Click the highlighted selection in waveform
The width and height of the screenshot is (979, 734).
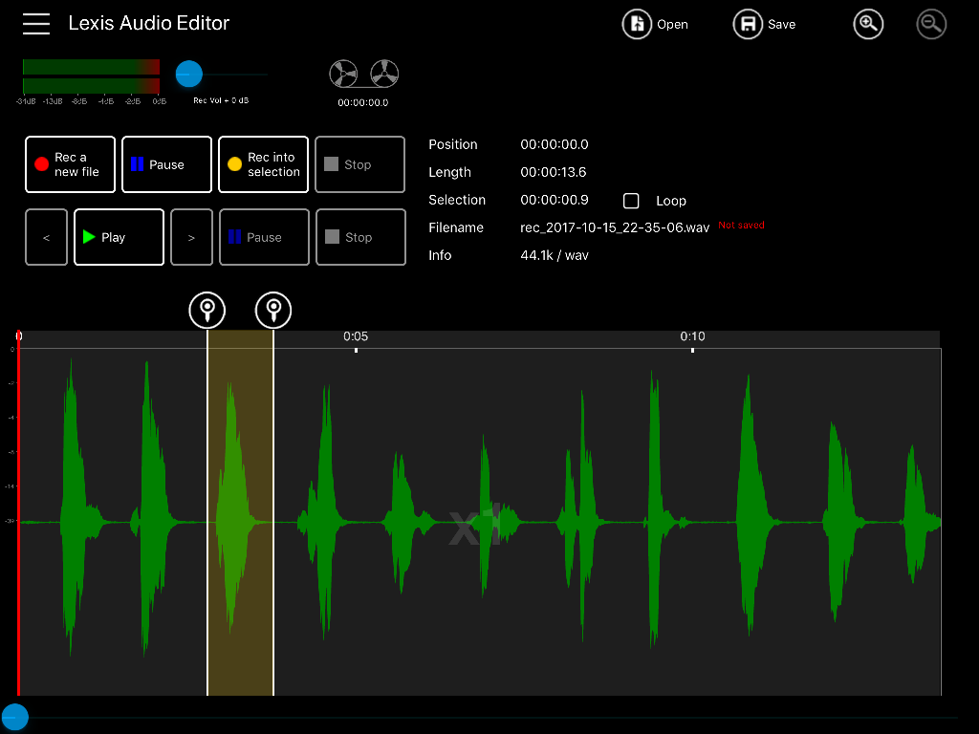tap(240, 513)
